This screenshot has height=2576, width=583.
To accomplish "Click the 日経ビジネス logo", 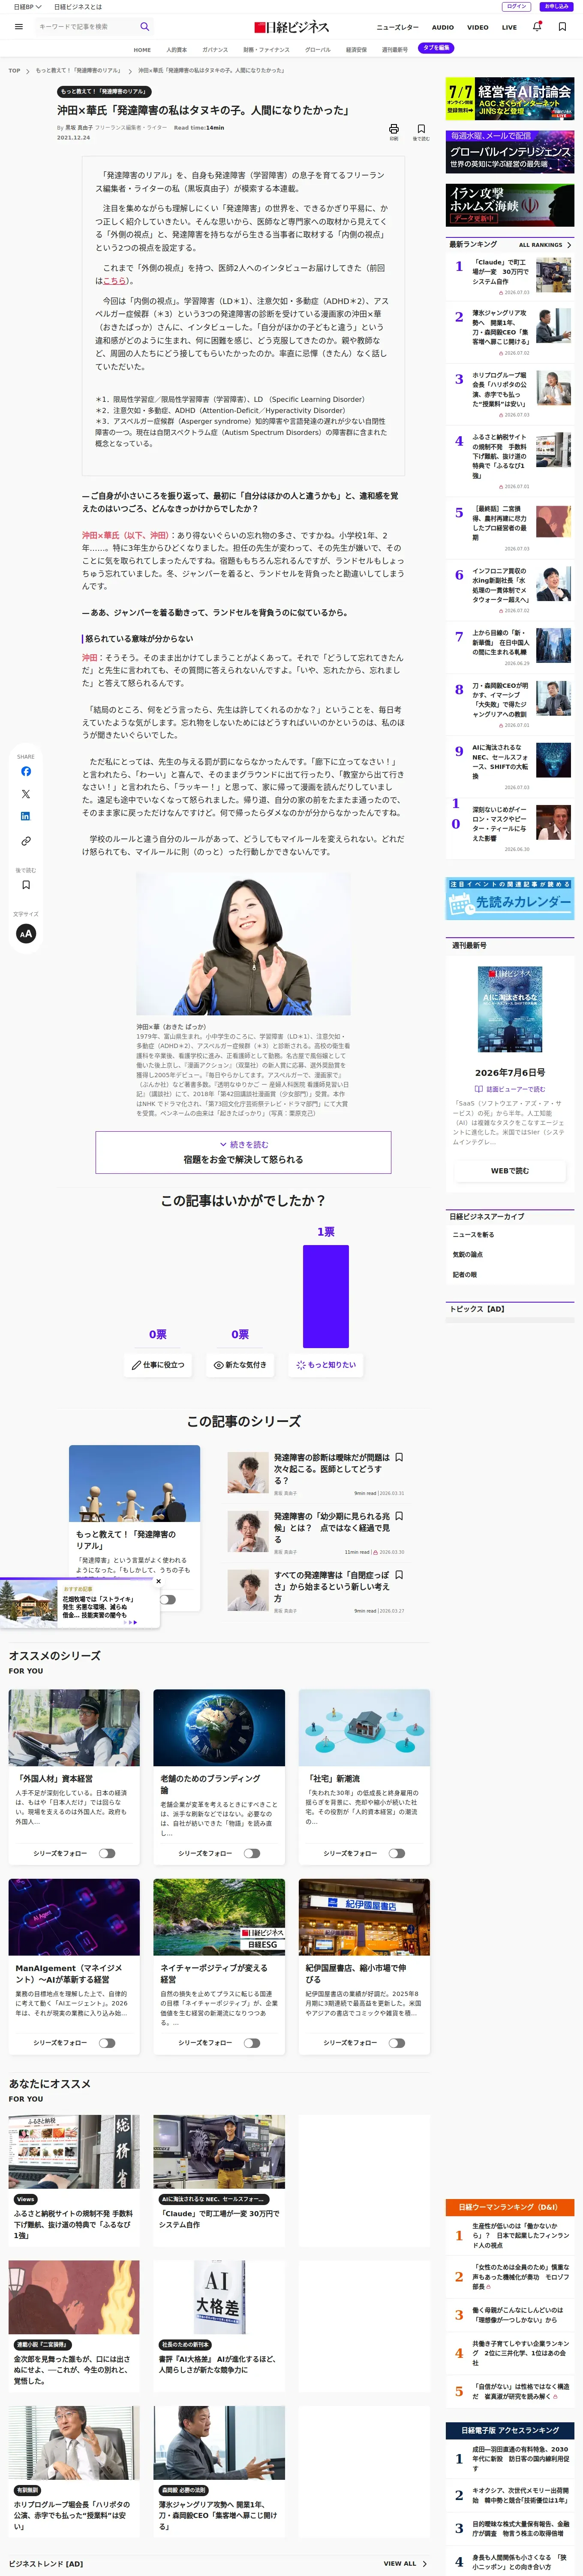I will pos(291,27).
